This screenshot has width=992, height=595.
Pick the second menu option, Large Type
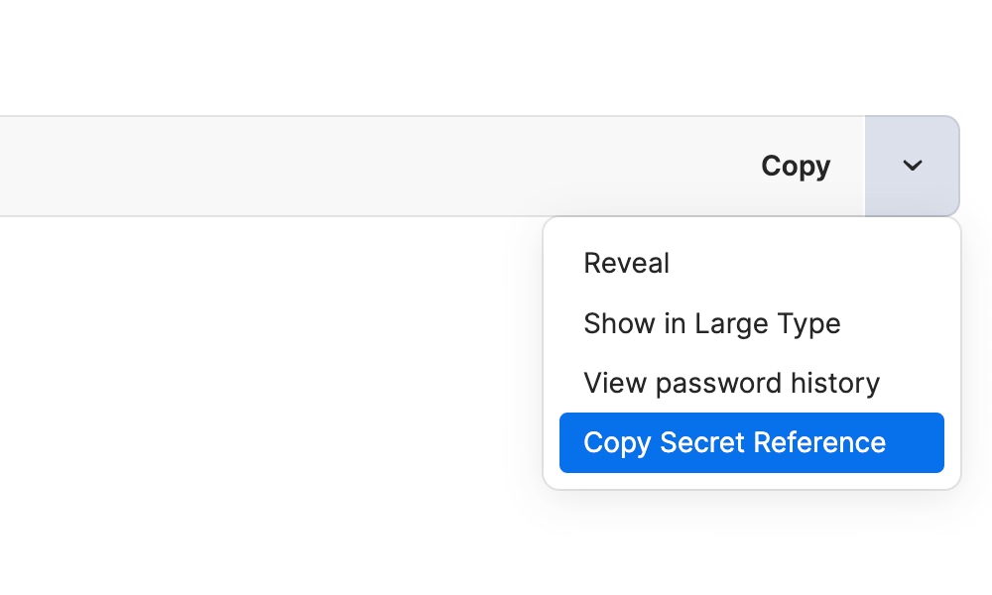click(711, 323)
